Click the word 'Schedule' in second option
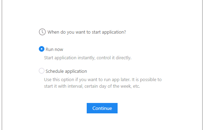The height and width of the screenshot is (130, 205). tap(54, 71)
